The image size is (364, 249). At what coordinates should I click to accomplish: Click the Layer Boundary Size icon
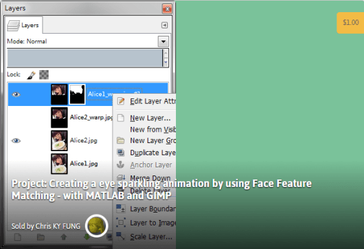point(121,209)
